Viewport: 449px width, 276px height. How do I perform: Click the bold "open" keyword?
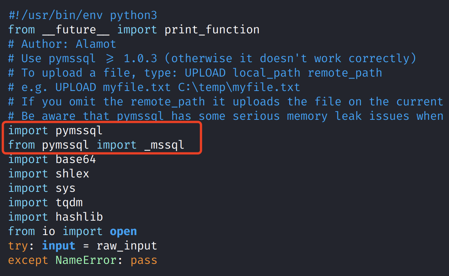(123, 231)
